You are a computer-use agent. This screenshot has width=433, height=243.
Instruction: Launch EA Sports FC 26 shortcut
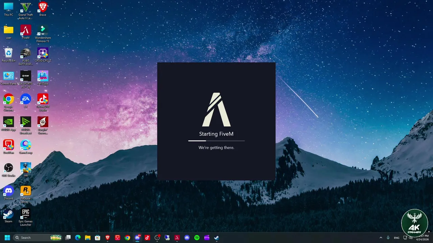(x=26, y=80)
